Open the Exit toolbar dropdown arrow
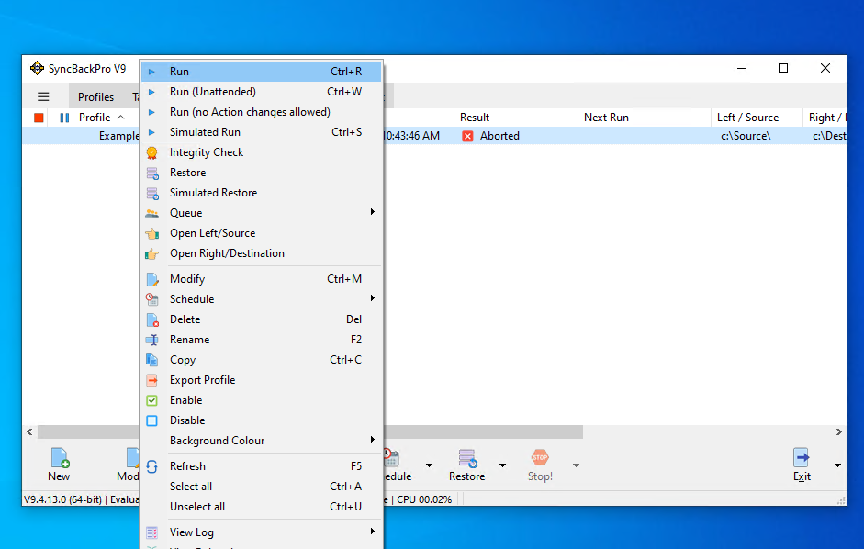Screen dimensions: 864x549 pyautogui.click(x=837, y=465)
